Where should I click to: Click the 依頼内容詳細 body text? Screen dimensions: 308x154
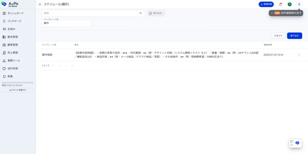[167, 55]
